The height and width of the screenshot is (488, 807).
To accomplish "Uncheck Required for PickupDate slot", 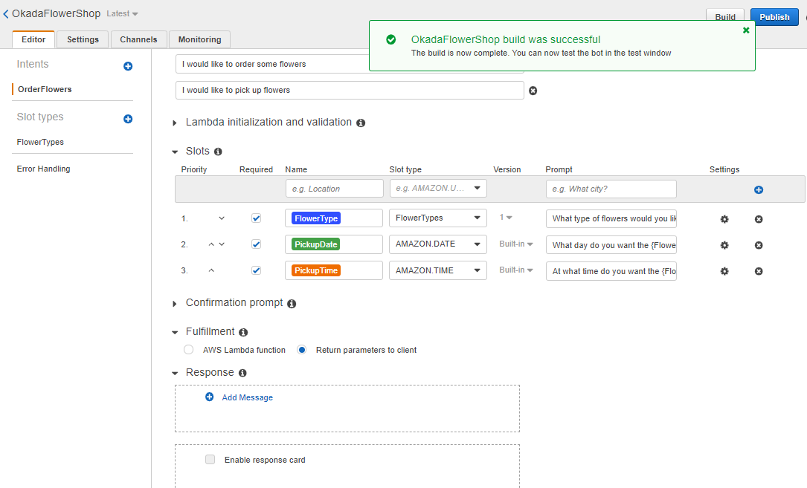I will pos(256,244).
